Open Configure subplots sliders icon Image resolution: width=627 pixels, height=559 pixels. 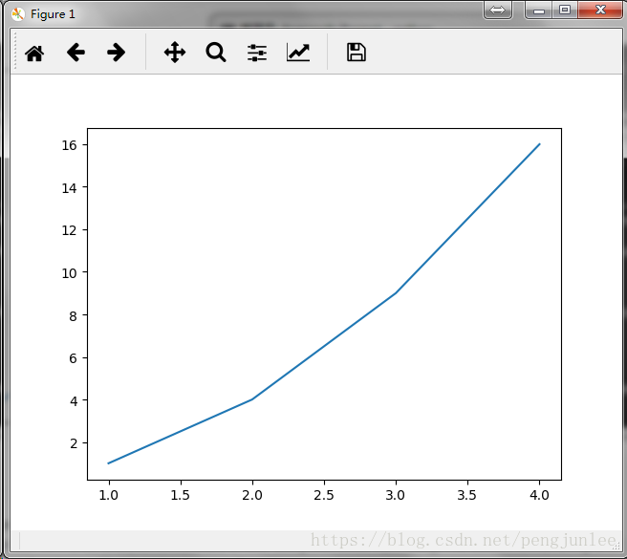coord(257,53)
